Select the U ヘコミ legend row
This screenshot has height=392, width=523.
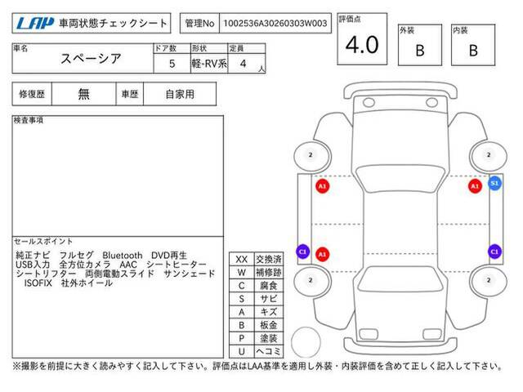tap(257, 350)
